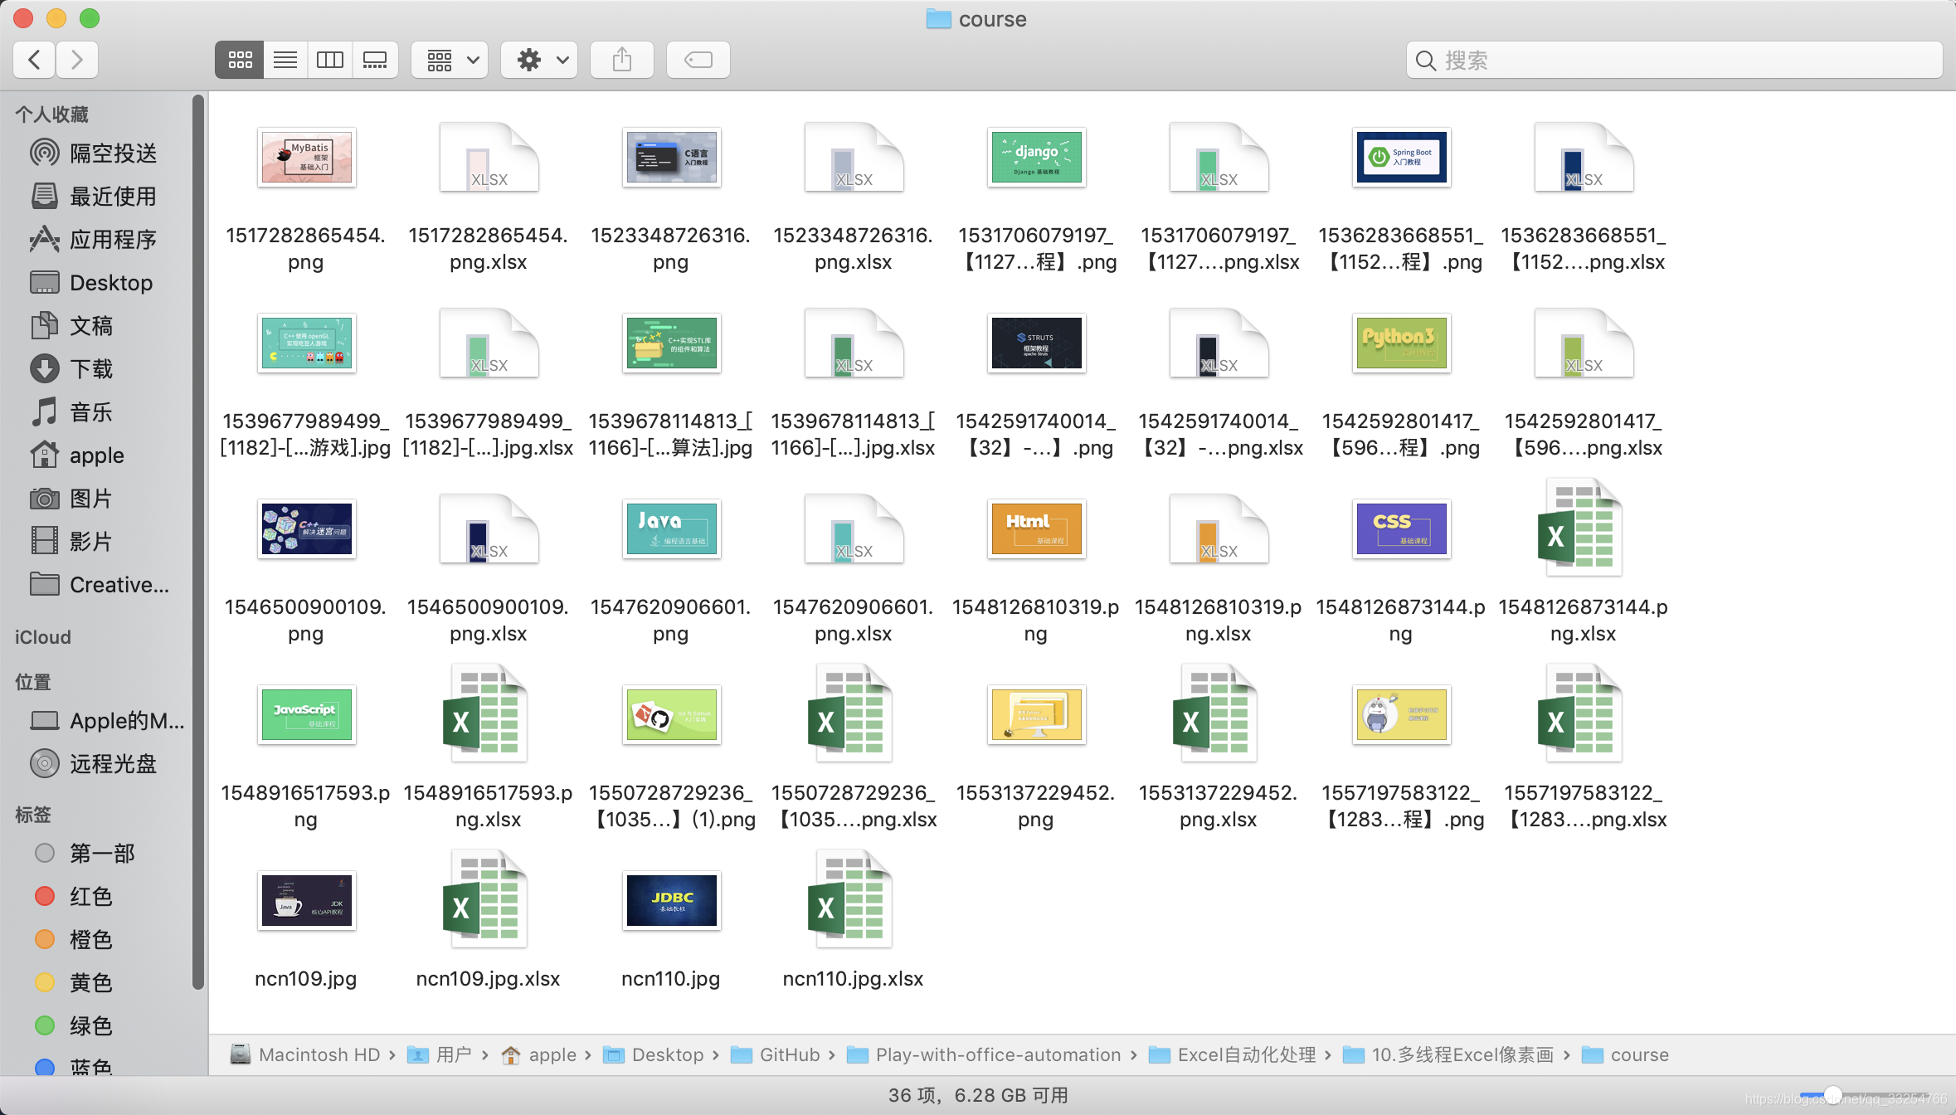Screen dimensions: 1956x1115
Task: Select the STRUTS course image thumbnail
Action: coord(1036,343)
